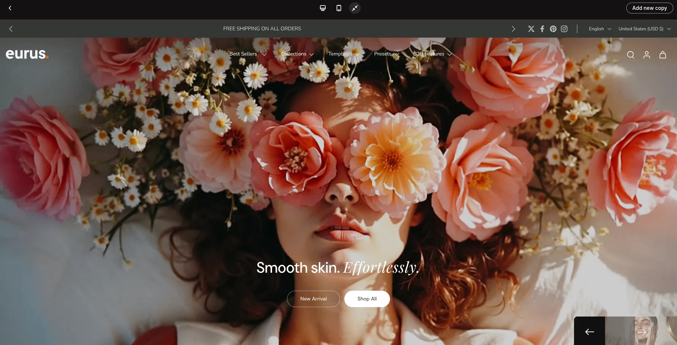The image size is (677, 345).
Task: Open the X (Twitter) social link
Action: [x=531, y=29]
